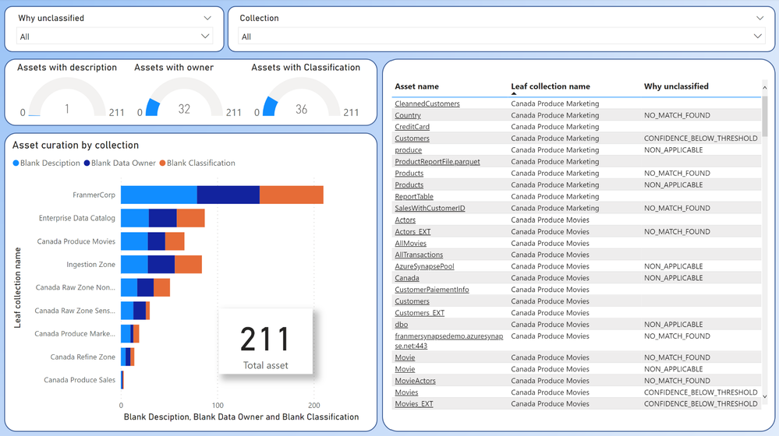Viewport: 779px width, 436px height.
Task: Click Blank Data Owner legend swatch
Action: coord(87,163)
